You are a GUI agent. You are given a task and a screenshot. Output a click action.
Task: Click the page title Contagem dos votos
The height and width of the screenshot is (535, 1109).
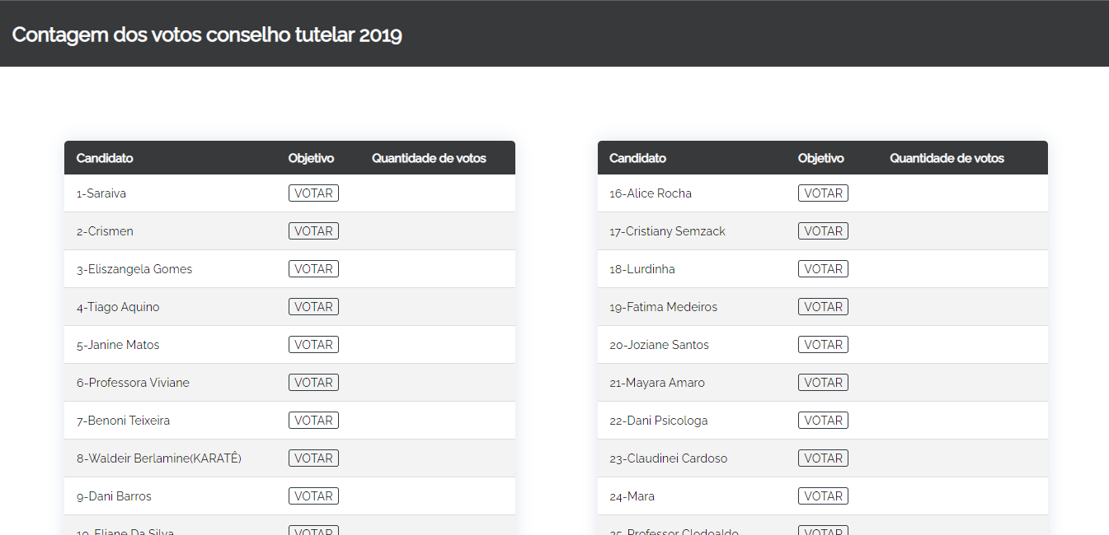(x=207, y=35)
